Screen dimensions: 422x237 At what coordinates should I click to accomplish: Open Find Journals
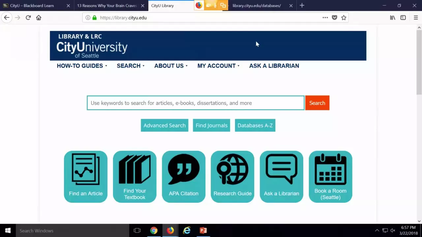pos(211,125)
